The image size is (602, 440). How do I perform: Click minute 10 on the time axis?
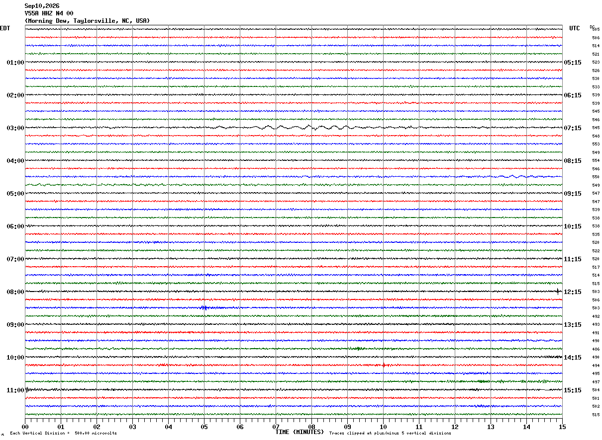pos(383,427)
